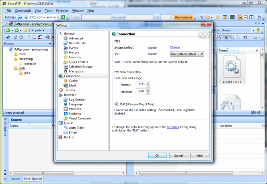Viewport: 267px width, 184px height.
Task: Select Remote Edit in settings tree
Action: coord(77,43)
